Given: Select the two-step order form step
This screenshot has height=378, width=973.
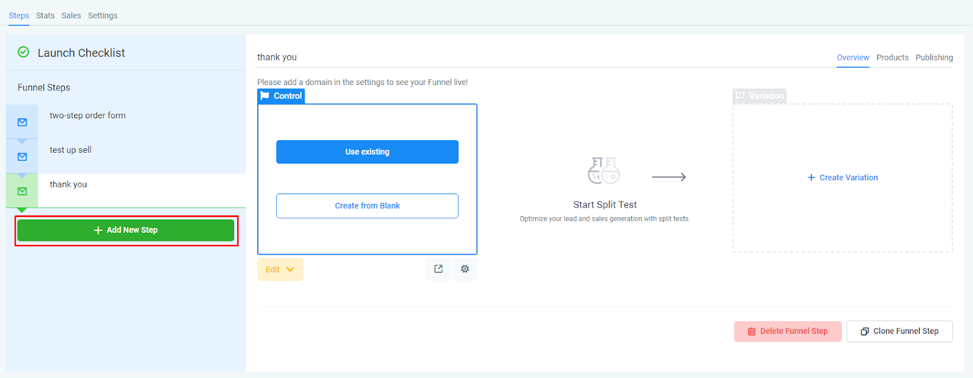Looking at the screenshot, I should pyautogui.click(x=126, y=121).
